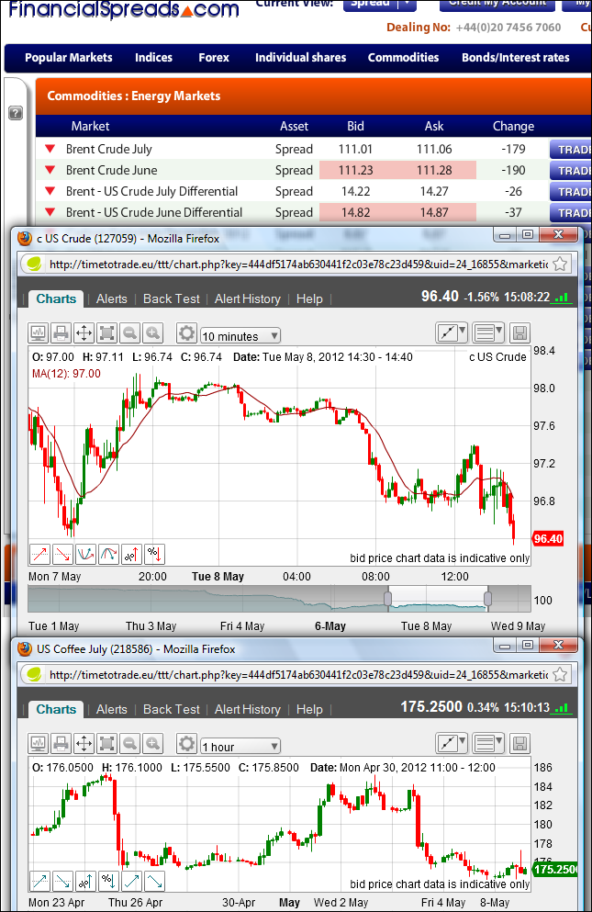The width and height of the screenshot is (592, 912).
Task: Open indicators list dropdown in US Crude window
Action: pos(488,333)
